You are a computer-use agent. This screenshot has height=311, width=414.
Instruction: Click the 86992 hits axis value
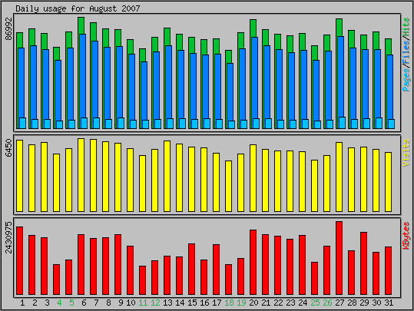tap(9, 29)
